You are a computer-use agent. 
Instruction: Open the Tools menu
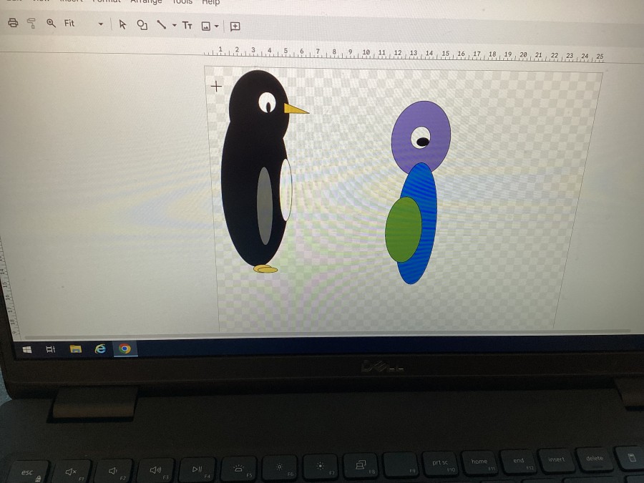pyautogui.click(x=182, y=2)
